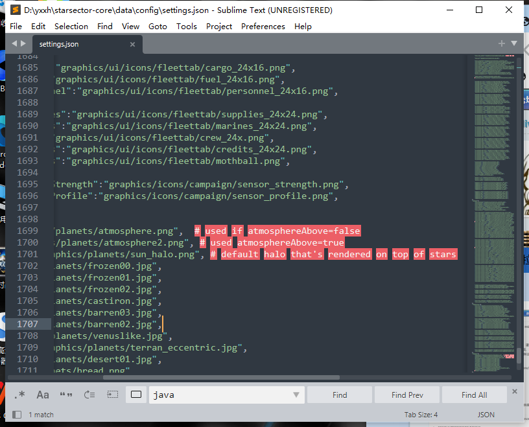This screenshot has width=529, height=427.
Task: Open the search history dropdown
Action: tap(296, 395)
